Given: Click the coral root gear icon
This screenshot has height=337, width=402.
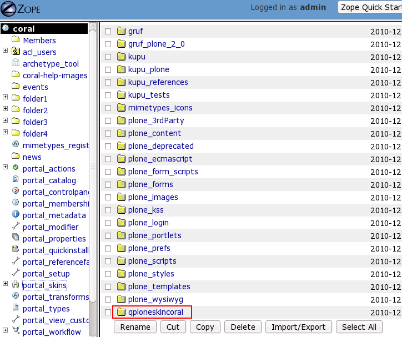Looking at the screenshot, I should 6,28.
